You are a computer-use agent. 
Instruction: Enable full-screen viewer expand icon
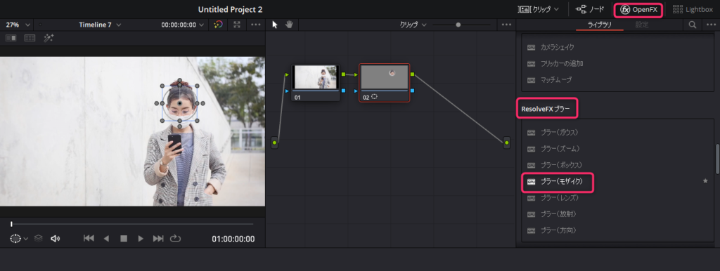click(x=237, y=25)
